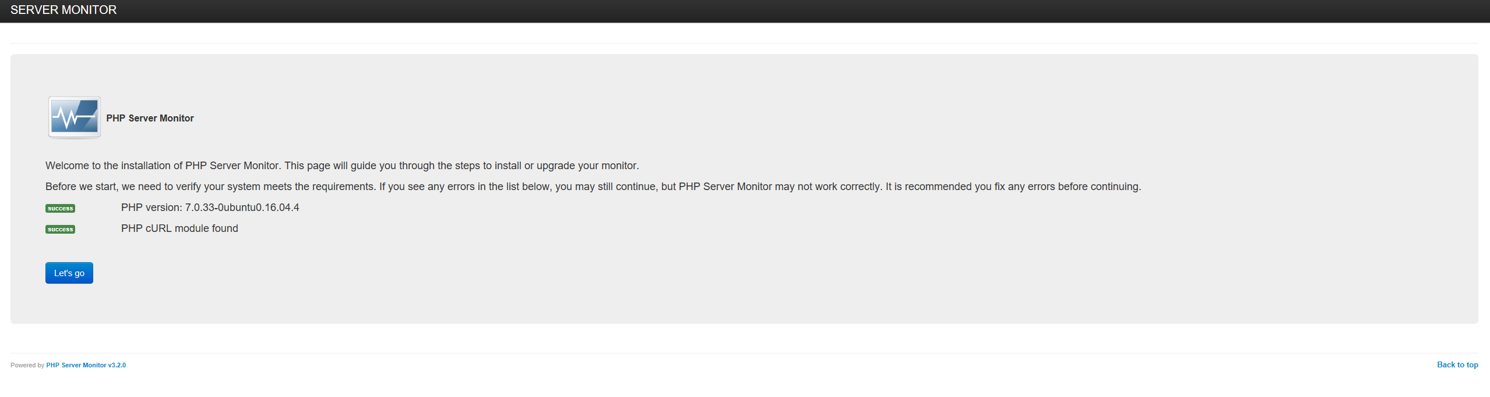Click success badge beside PHP version
This screenshot has width=1490, height=397.
60,208
